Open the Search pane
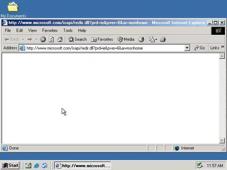 (77, 39)
